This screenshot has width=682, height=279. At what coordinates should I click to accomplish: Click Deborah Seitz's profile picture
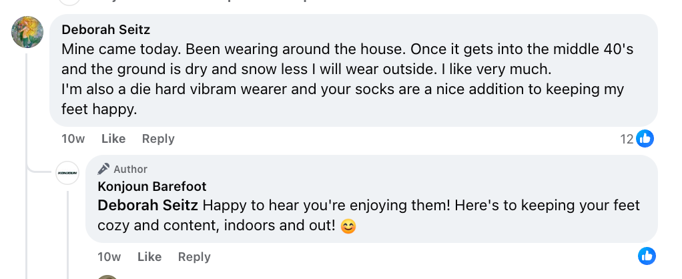(x=27, y=32)
